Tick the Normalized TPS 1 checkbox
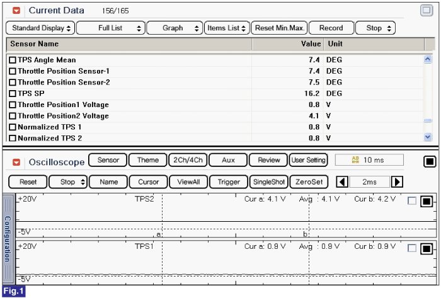Viewport: 441px width, 298px height. 13,127
